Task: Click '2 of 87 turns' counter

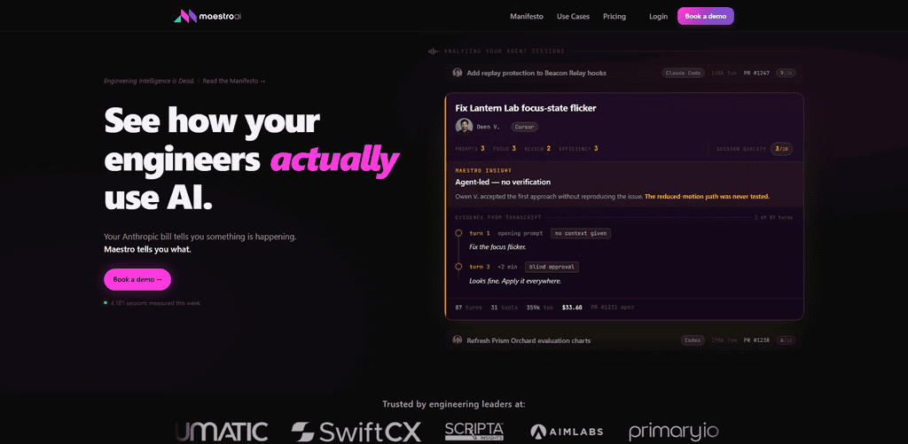Action: click(x=773, y=218)
